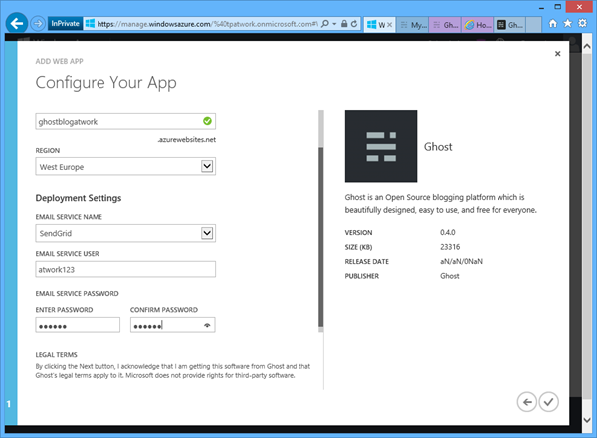
Task: Click the '.azurewebsites.net' suffix text
Action: [187, 140]
